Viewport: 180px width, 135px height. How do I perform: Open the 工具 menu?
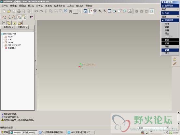71,6
